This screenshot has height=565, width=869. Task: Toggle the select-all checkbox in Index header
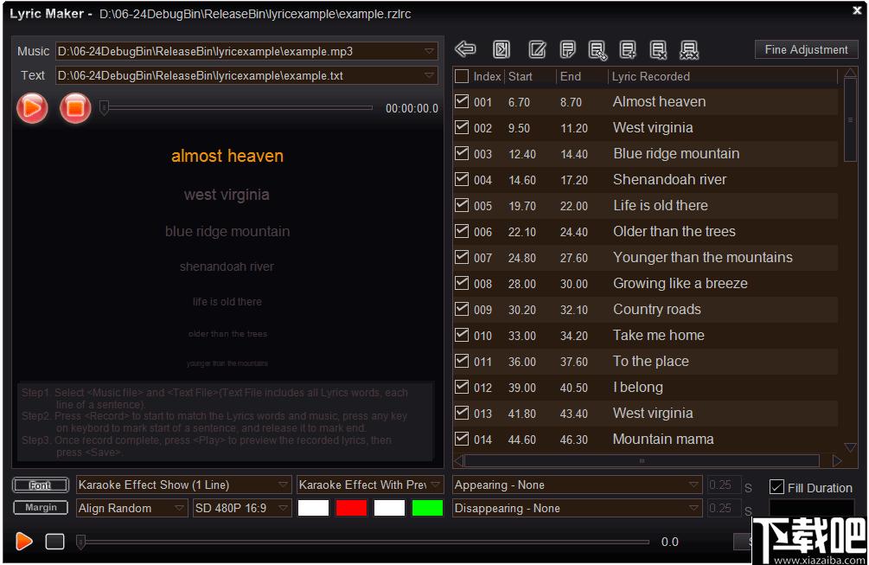point(463,76)
